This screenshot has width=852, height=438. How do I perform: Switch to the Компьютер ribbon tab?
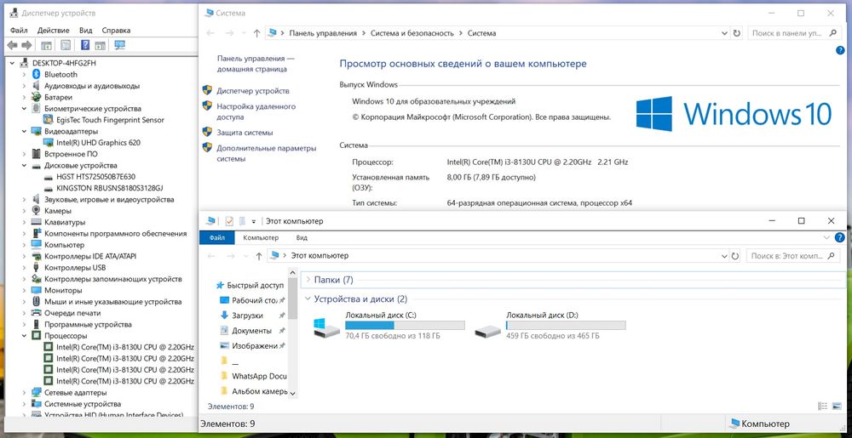(261, 237)
